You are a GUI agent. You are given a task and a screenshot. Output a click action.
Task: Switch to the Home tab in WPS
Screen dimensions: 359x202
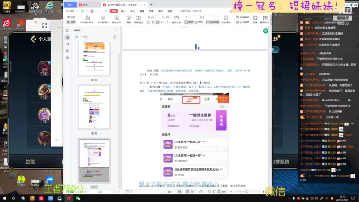click(70, 4)
